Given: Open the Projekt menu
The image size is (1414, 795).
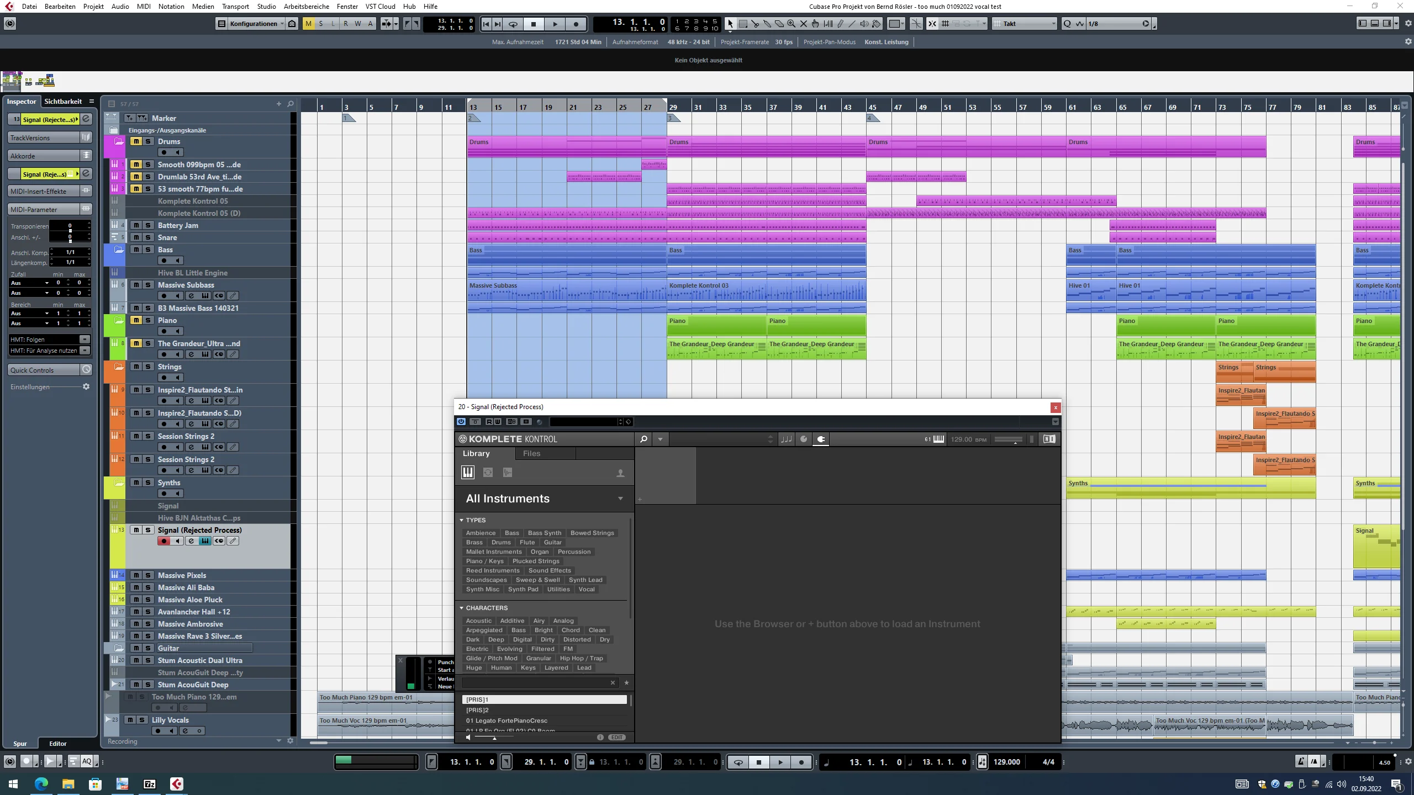Looking at the screenshot, I should pyautogui.click(x=93, y=7).
